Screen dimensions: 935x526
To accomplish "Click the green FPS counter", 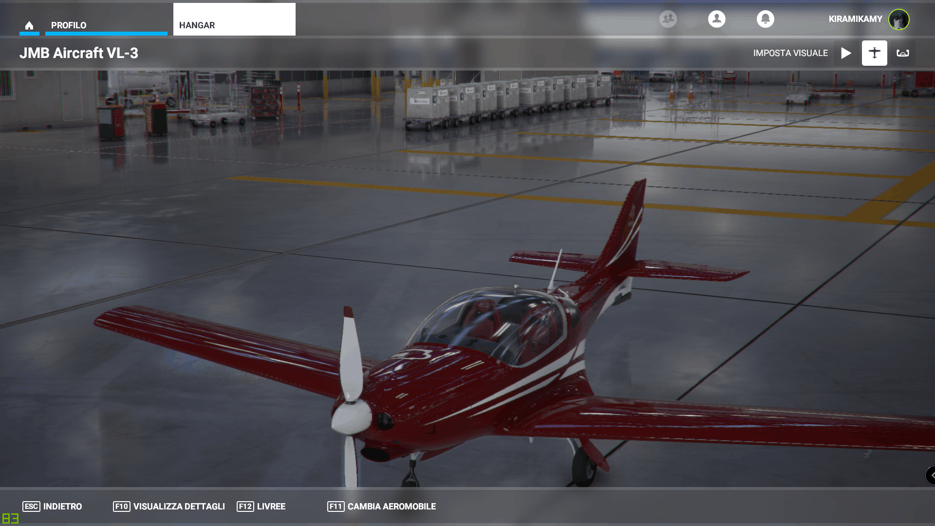I will [x=10, y=518].
